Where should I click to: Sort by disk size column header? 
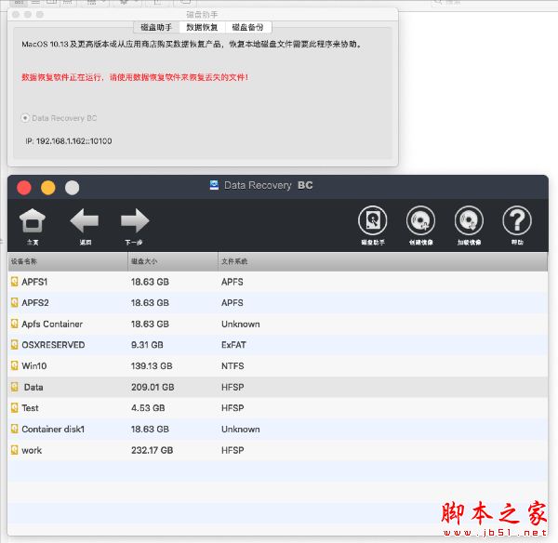click(173, 261)
